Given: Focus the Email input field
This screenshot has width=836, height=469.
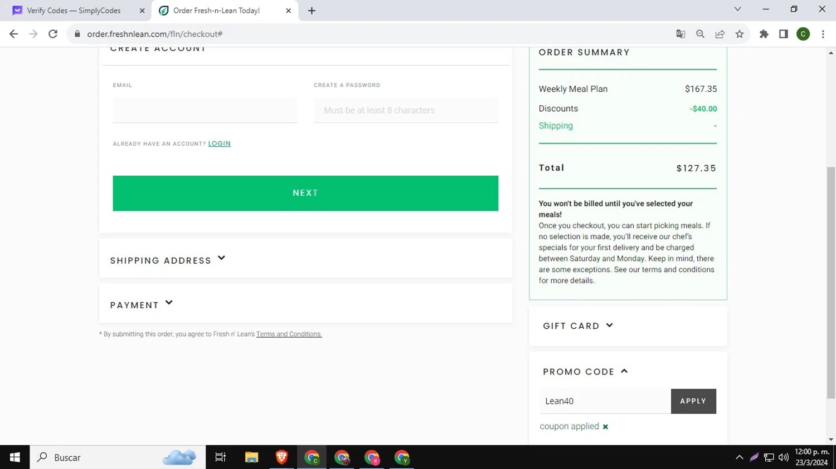Looking at the screenshot, I should 205,110.
